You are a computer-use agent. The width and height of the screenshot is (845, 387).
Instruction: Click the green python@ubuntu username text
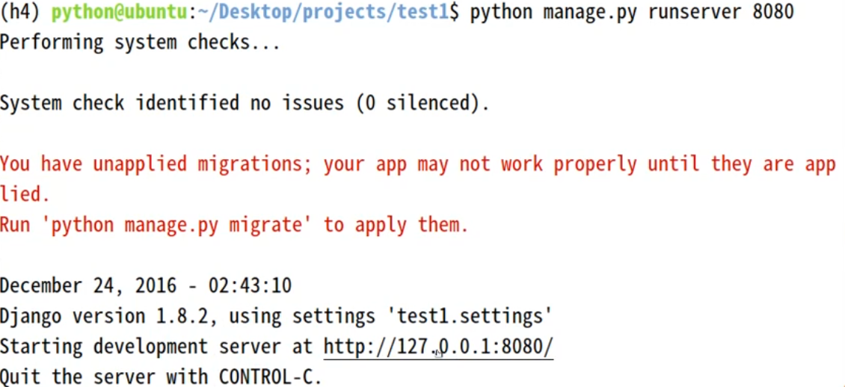(119, 12)
